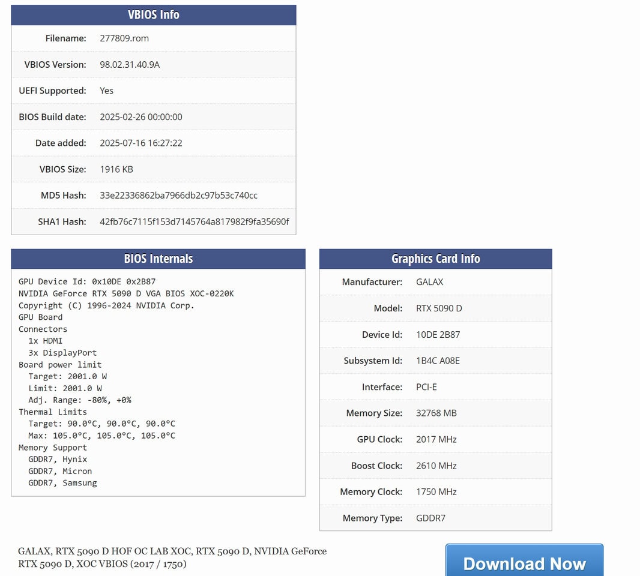
Task: Click the SHA1 Hash label
Action: (x=62, y=221)
